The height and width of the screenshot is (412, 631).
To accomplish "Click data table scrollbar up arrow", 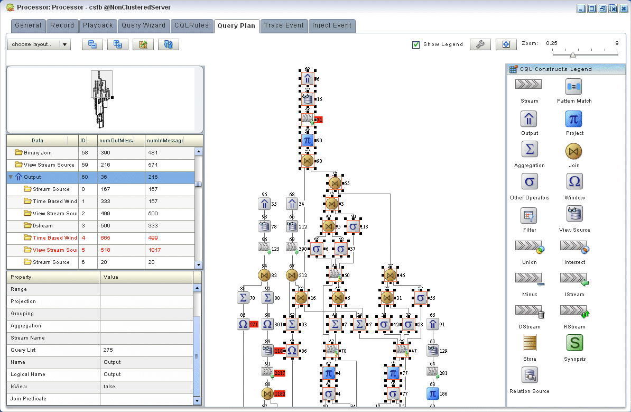I will 198,151.
